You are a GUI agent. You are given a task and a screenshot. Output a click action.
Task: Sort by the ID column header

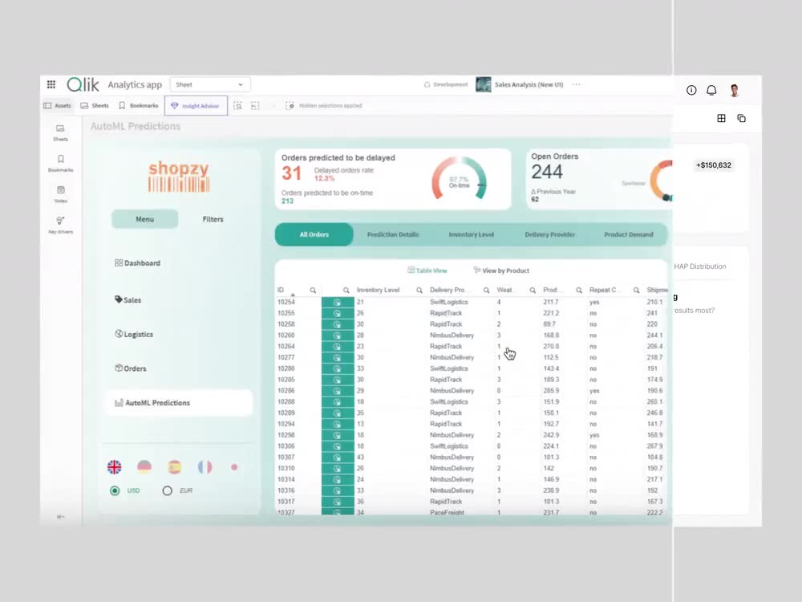(x=281, y=291)
